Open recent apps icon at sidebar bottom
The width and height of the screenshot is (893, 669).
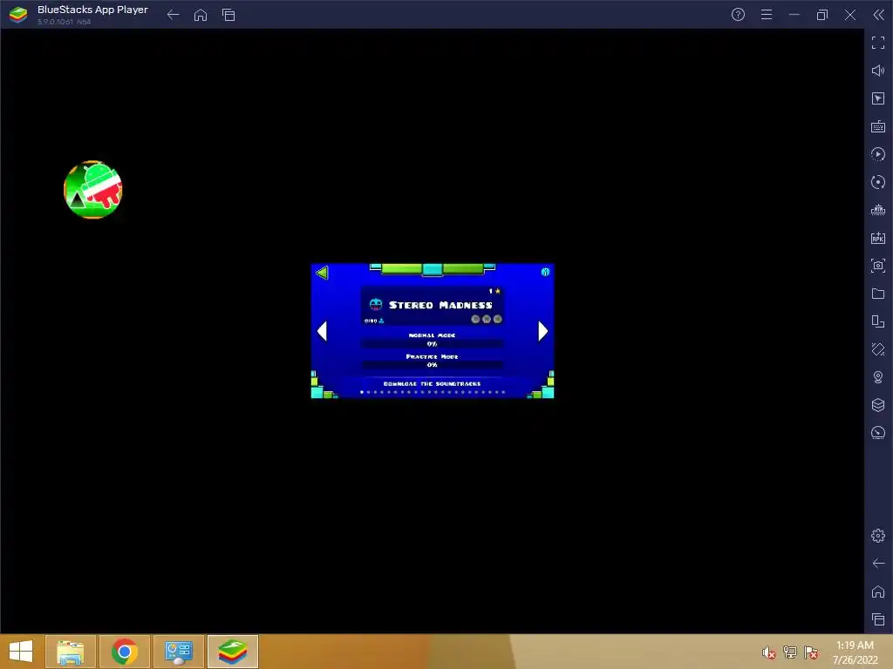point(877,619)
